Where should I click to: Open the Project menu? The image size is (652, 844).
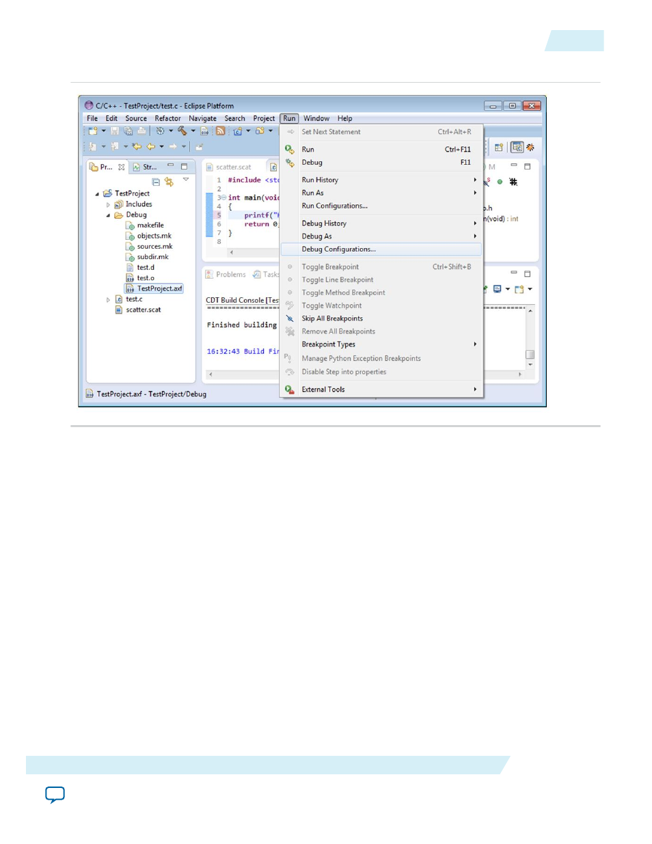pos(264,118)
